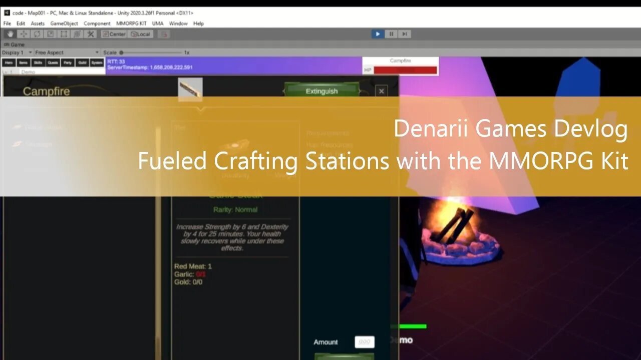
Task: Open the custom editor tools icon
Action: (x=91, y=34)
